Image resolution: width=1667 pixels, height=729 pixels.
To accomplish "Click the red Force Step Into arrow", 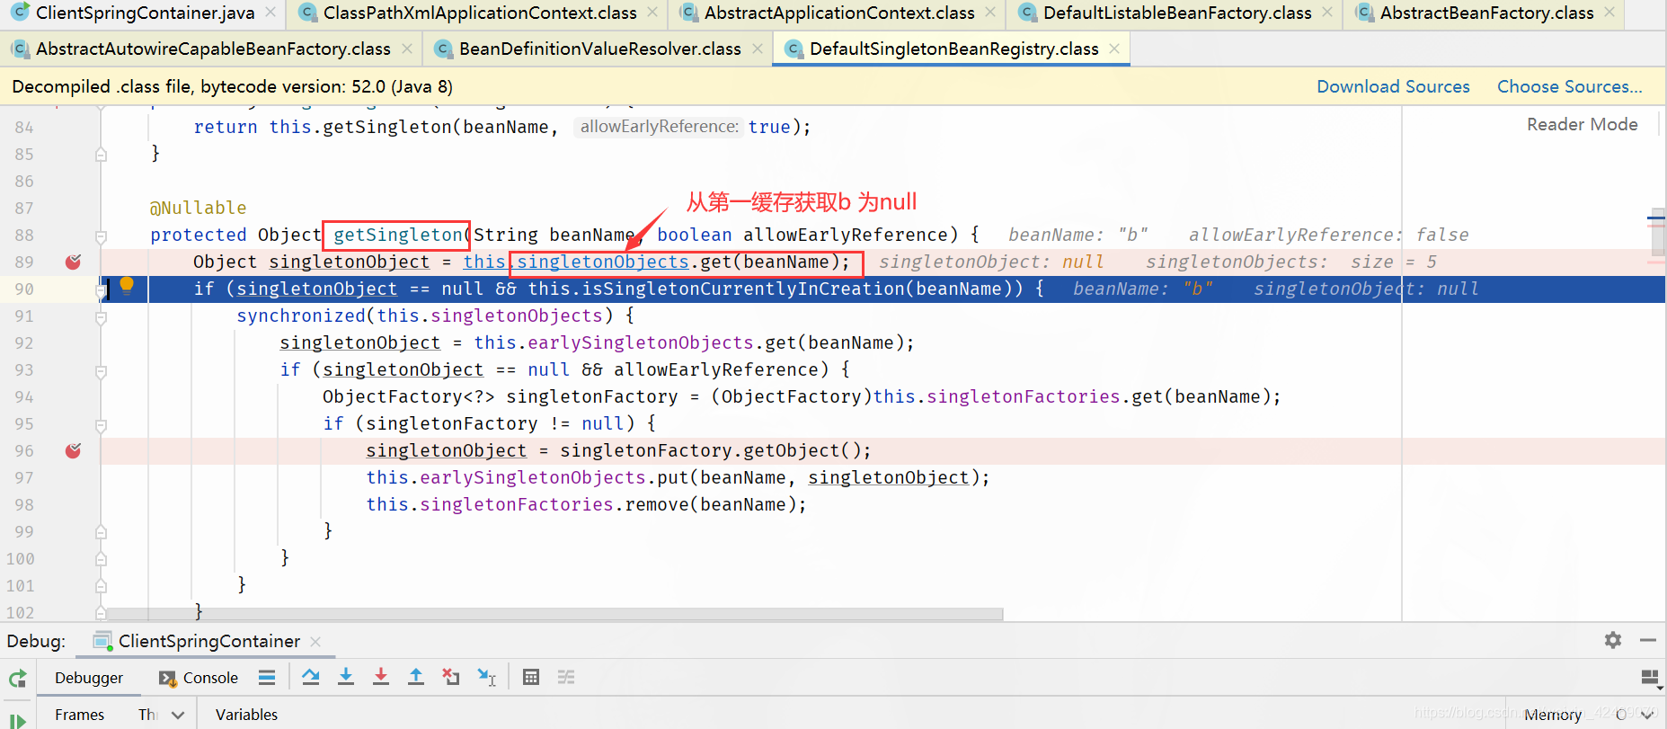I will (x=381, y=677).
